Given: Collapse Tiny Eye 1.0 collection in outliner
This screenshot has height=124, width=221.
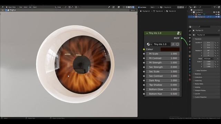Looking at the screenshot, I should [x=192, y=12].
